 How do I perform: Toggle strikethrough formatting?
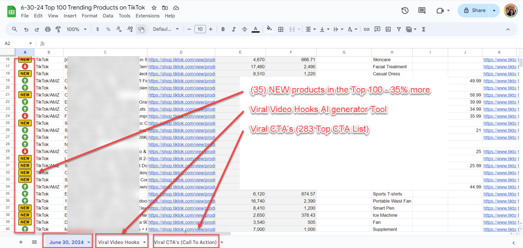[x=244, y=29]
